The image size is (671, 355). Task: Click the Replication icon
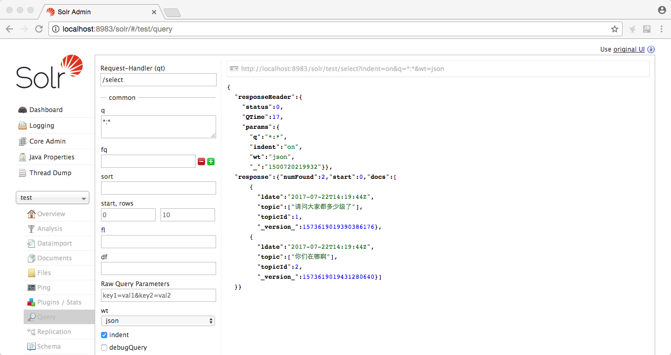pos(32,332)
